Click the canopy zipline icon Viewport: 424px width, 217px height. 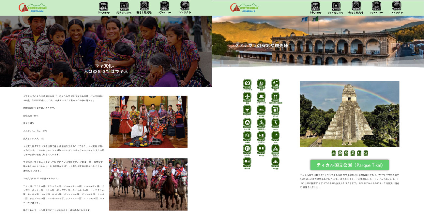[x=276, y=123]
